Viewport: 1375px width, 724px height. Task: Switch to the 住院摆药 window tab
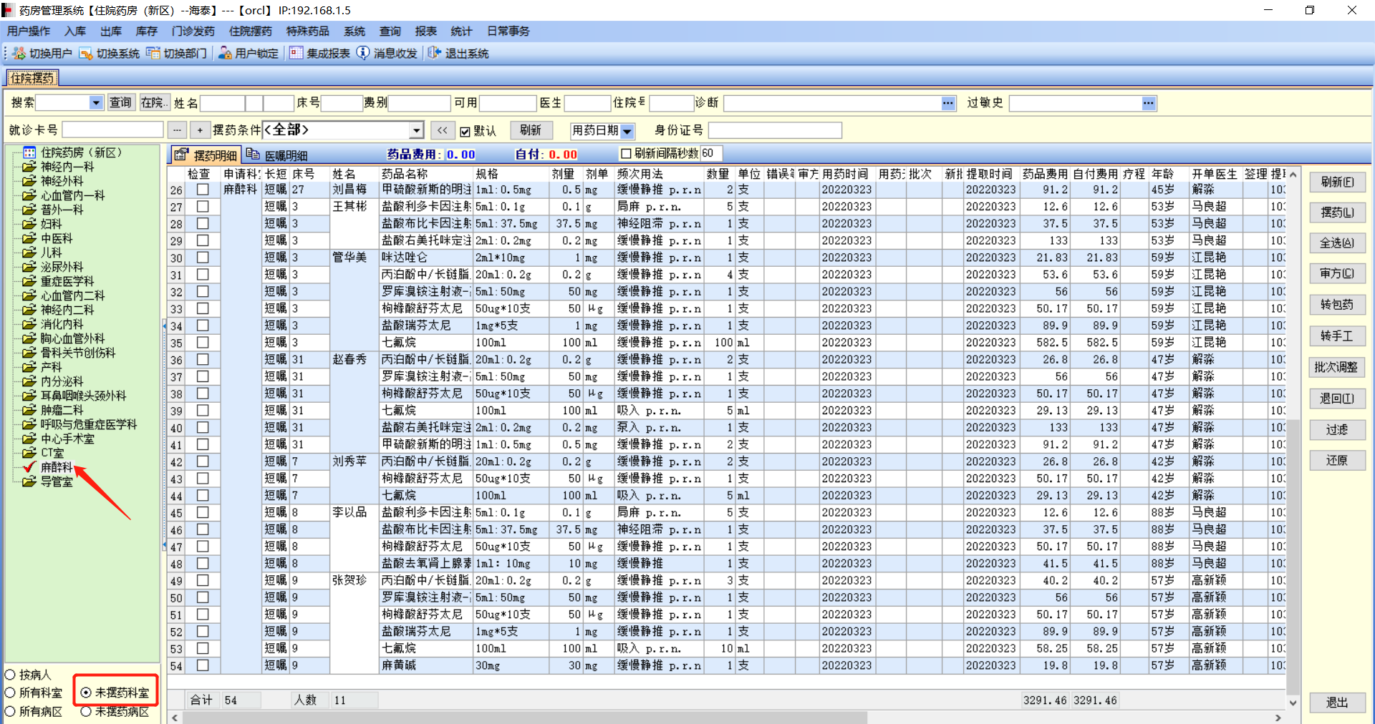point(32,78)
